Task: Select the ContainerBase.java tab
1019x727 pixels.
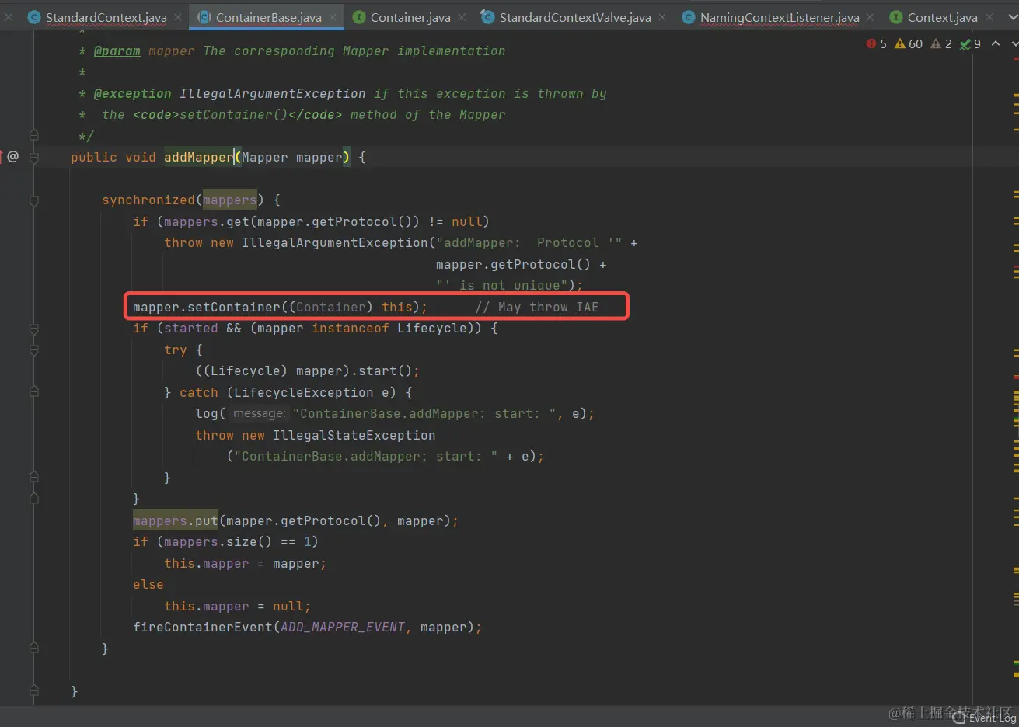Action: pyautogui.click(x=268, y=17)
